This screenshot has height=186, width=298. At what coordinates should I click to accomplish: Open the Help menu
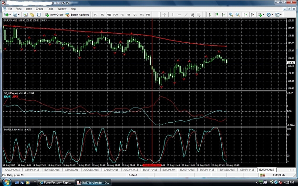tap(73, 9)
